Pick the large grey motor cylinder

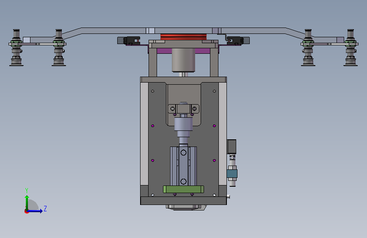coord(184,60)
